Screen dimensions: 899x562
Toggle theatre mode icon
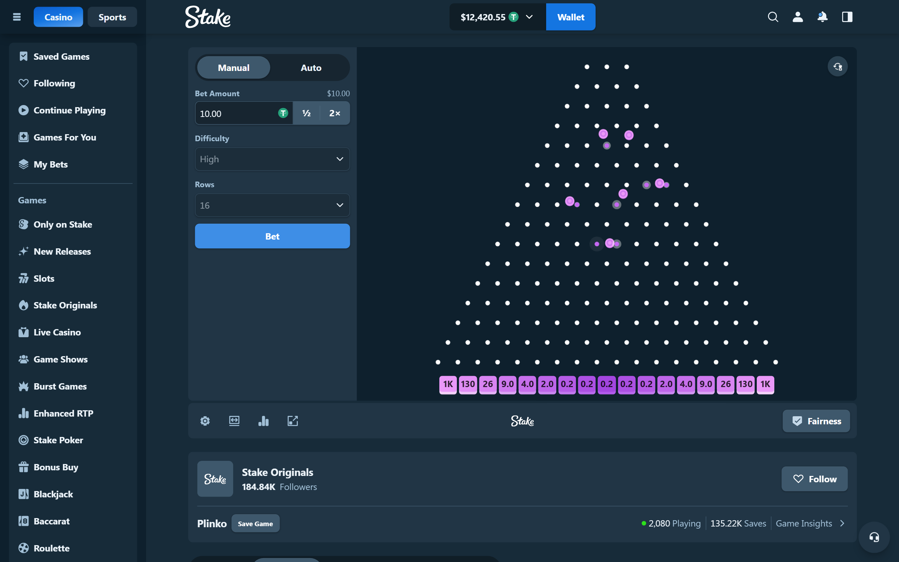click(234, 421)
